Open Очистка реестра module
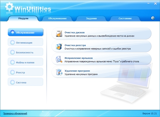This screenshot has width=160, height=117. pos(101,46)
